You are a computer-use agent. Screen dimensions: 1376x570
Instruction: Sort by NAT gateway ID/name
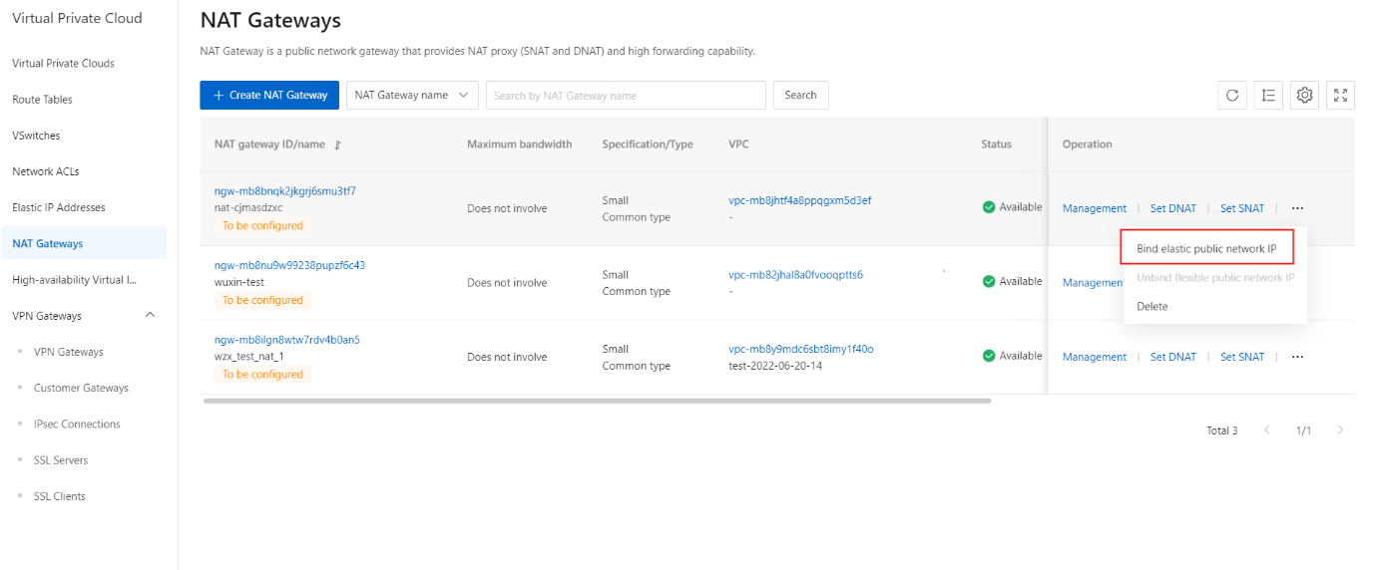[x=338, y=145]
